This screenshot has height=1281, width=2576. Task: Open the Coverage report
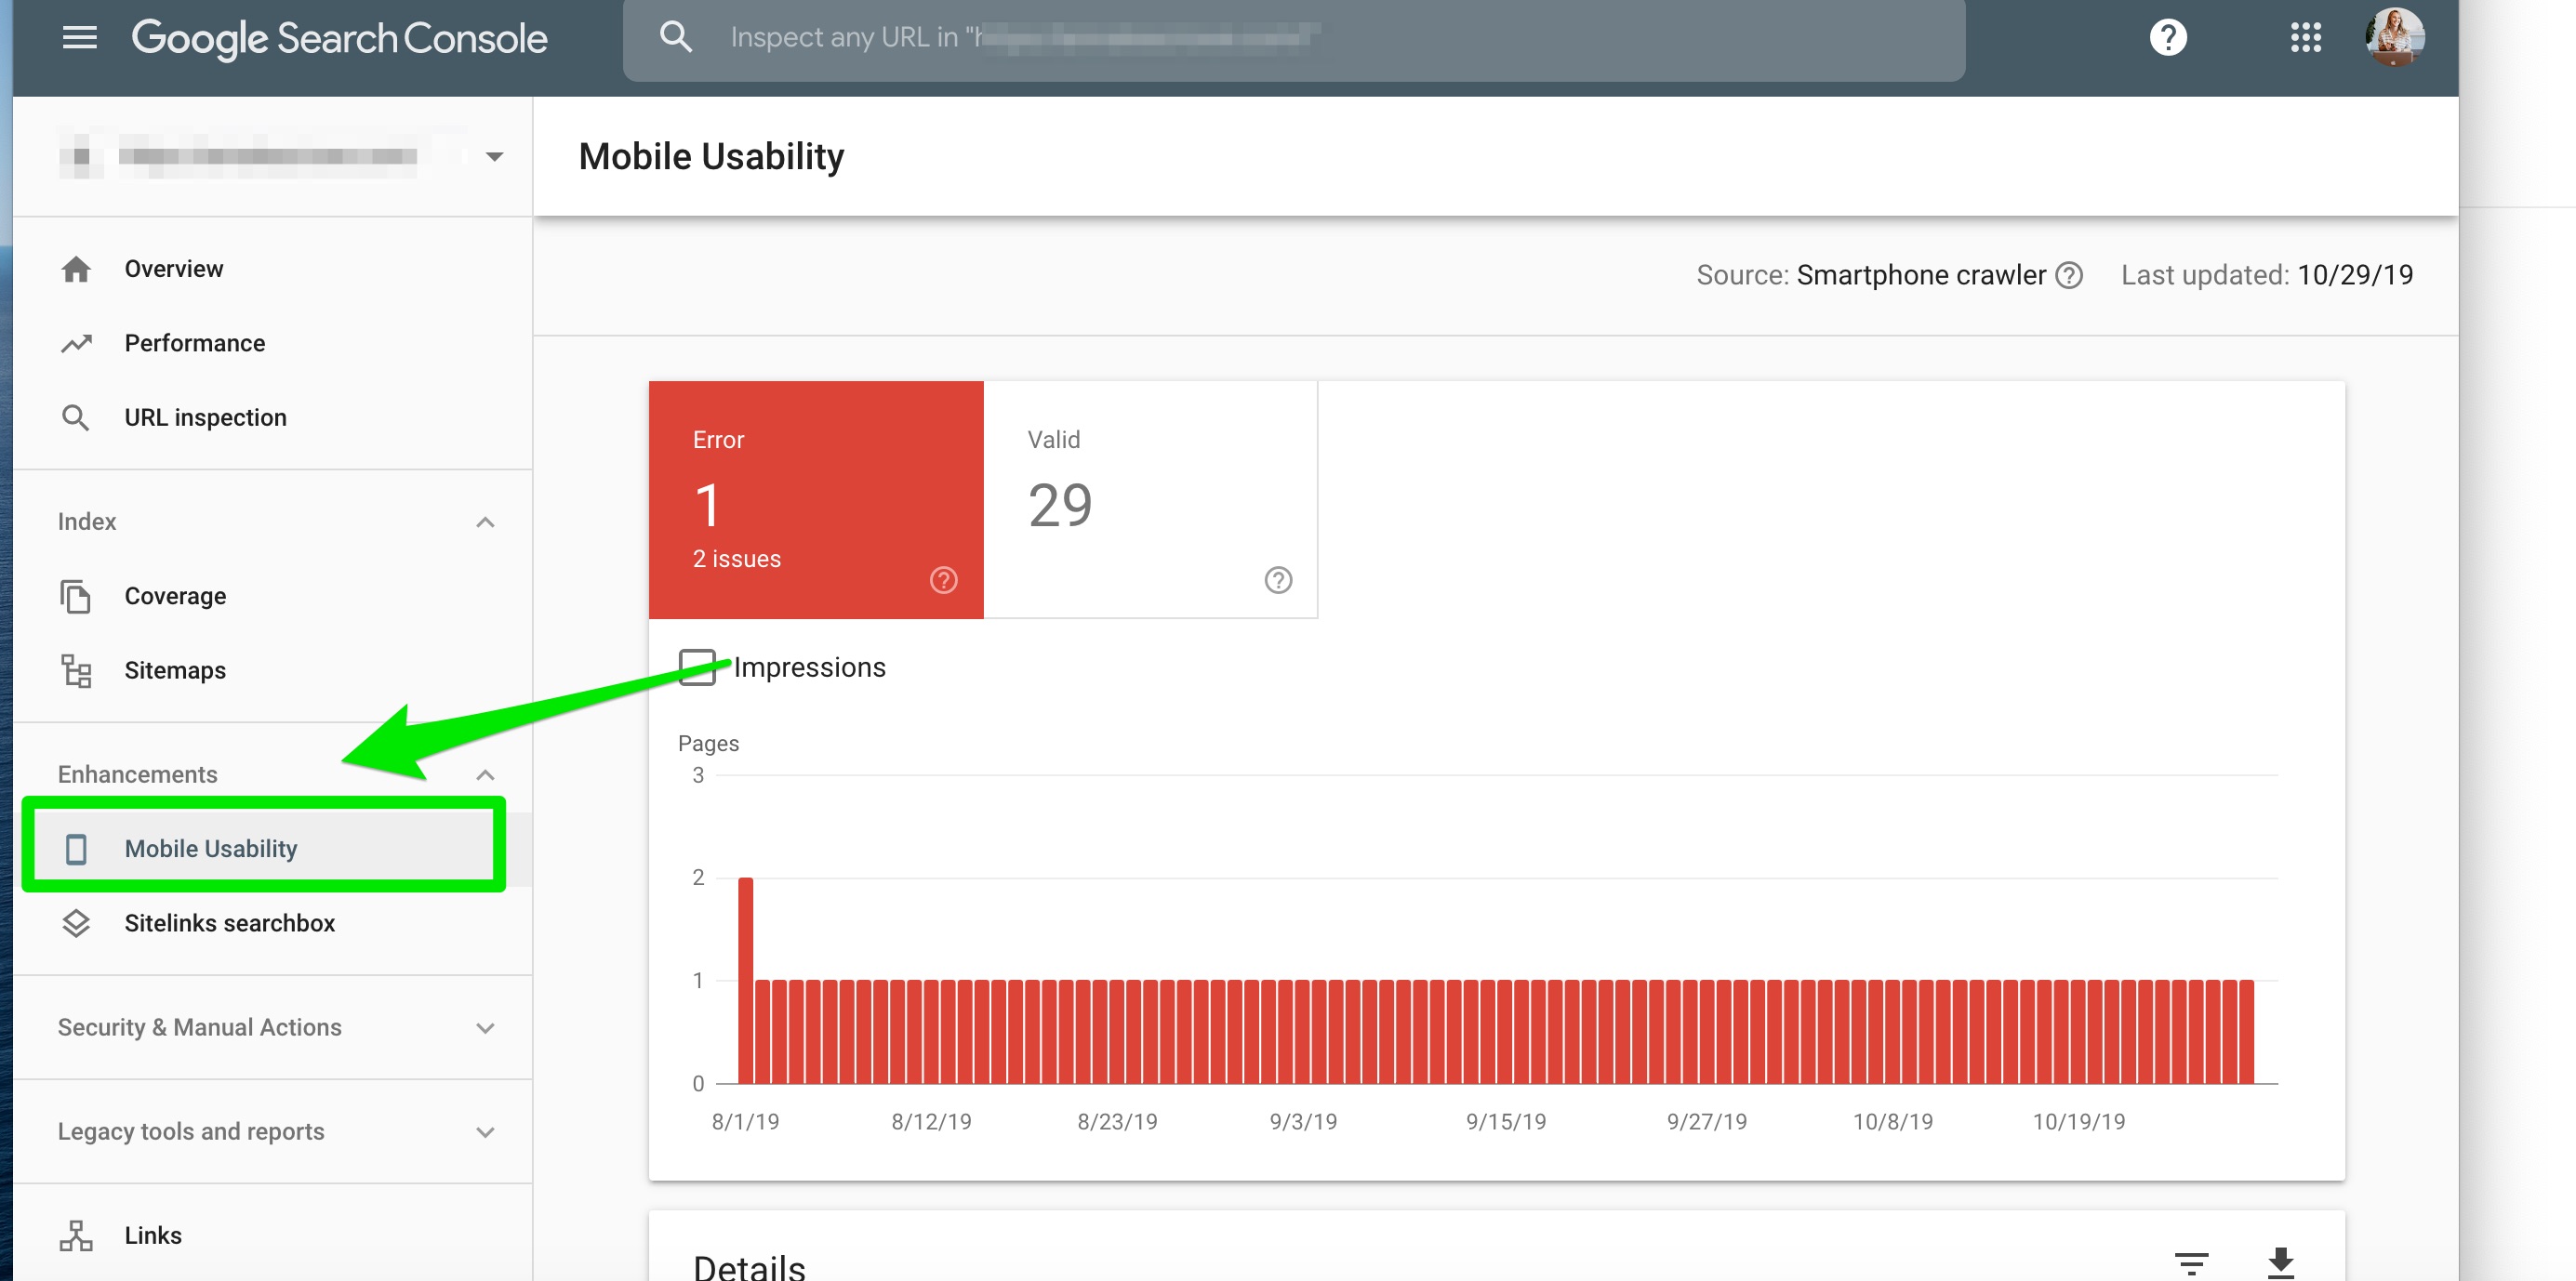tap(175, 596)
